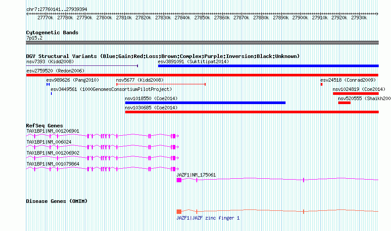The height and width of the screenshot is (231, 391).
Task: Open the DGV Structural Variants track title
Action: click(163, 56)
